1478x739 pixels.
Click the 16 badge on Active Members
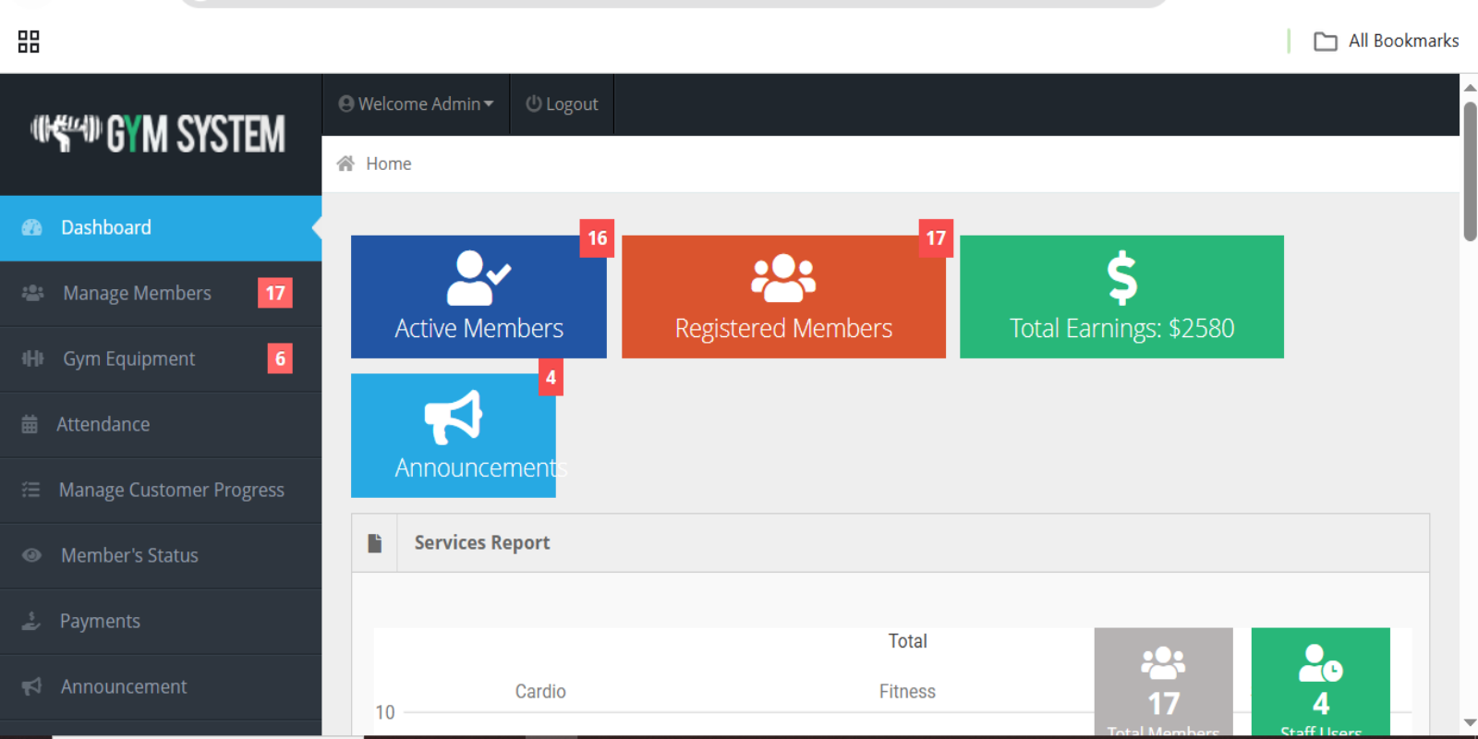coord(597,238)
